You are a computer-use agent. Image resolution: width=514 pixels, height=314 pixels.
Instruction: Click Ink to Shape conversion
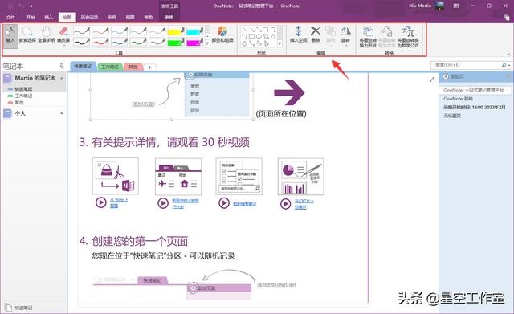[x=368, y=37]
